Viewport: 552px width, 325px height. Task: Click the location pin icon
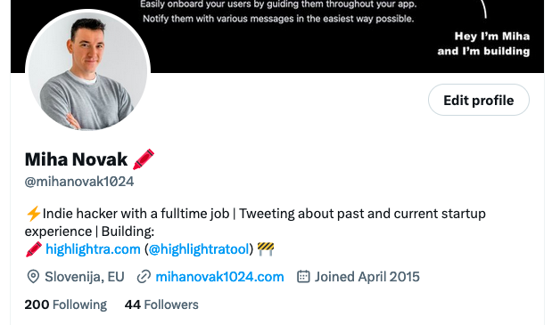click(x=33, y=277)
